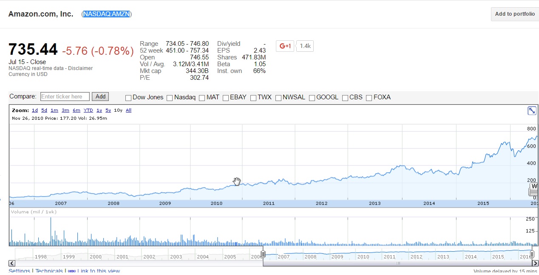Click the scrollbar right arrow
This screenshot has height=275, width=539.
pyautogui.click(x=536, y=264)
